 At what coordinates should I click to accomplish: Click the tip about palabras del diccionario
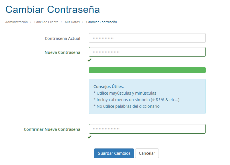click(126, 106)
